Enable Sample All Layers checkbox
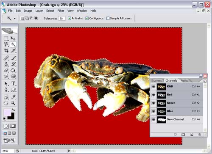The width and height of the screenshot is (212, 154). pos(108,18)
